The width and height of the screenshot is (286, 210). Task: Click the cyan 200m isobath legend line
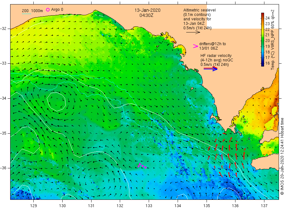26,14
